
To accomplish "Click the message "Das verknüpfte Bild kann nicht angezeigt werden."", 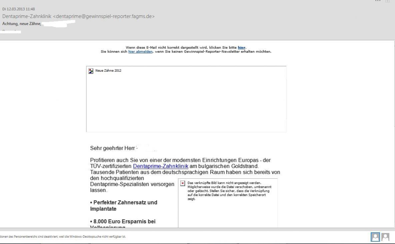I will (x=224, y=183).
